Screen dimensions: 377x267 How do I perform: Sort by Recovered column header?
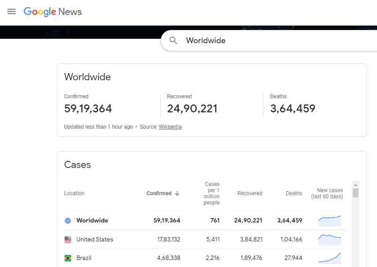[x=250, y=193]
